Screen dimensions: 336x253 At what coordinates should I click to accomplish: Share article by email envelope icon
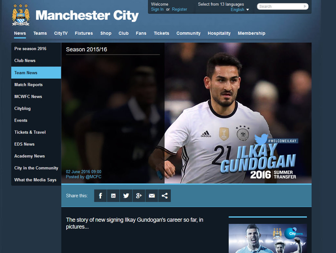point(152,196)
